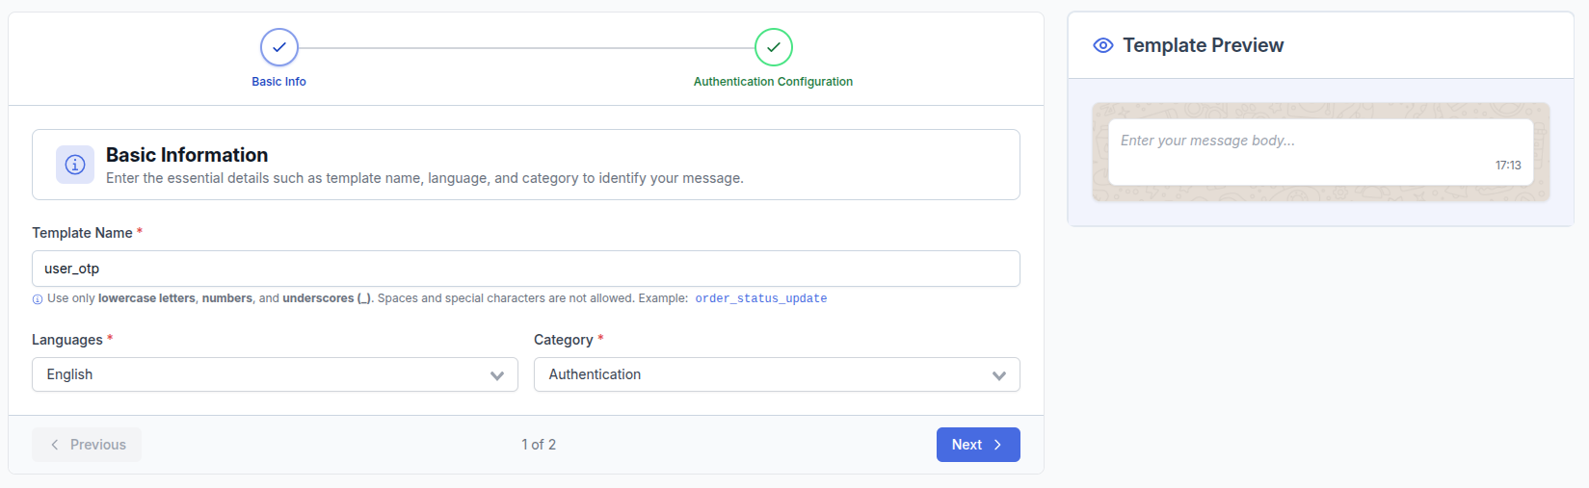Focus the Template Name input field
Image resolution: width=1589 pixels, height=488 pixels.
(x=526, y=269)
